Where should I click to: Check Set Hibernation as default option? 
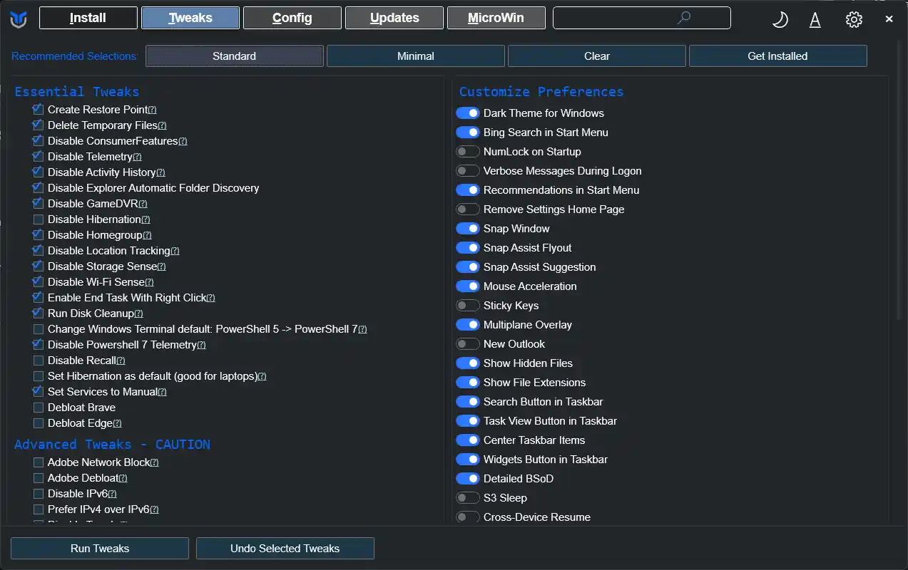(x=39, y=376)
